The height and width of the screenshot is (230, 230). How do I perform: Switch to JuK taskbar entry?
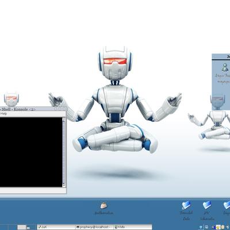(x=56, y=227)
